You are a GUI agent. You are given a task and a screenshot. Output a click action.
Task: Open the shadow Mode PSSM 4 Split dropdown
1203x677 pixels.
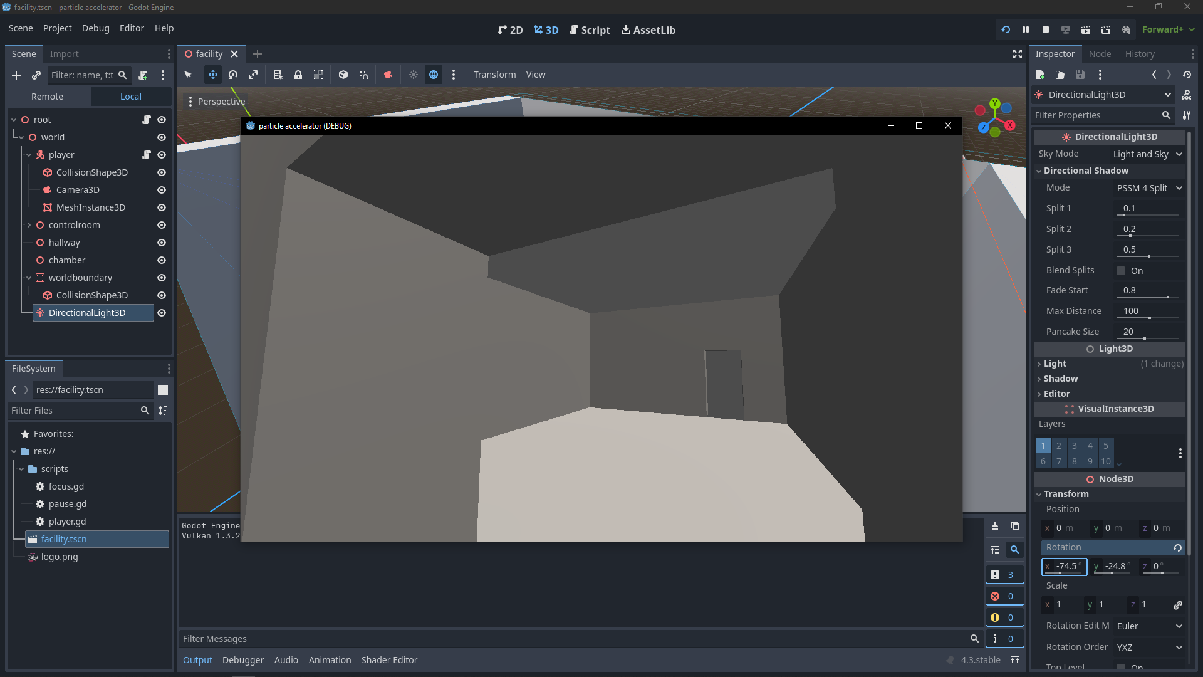tap(1149, 188)
